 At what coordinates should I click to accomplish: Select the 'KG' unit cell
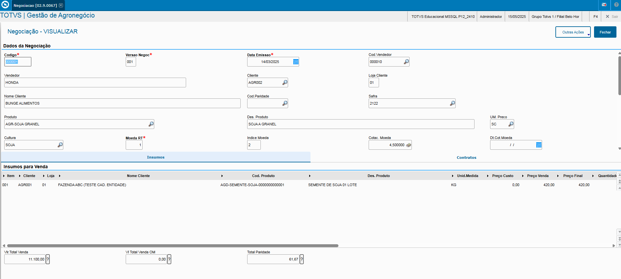tap(454, 185)
